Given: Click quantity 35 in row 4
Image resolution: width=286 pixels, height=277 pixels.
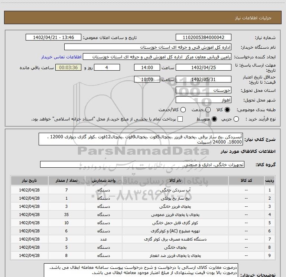Looking at the screenshot, I should point(66,215).
